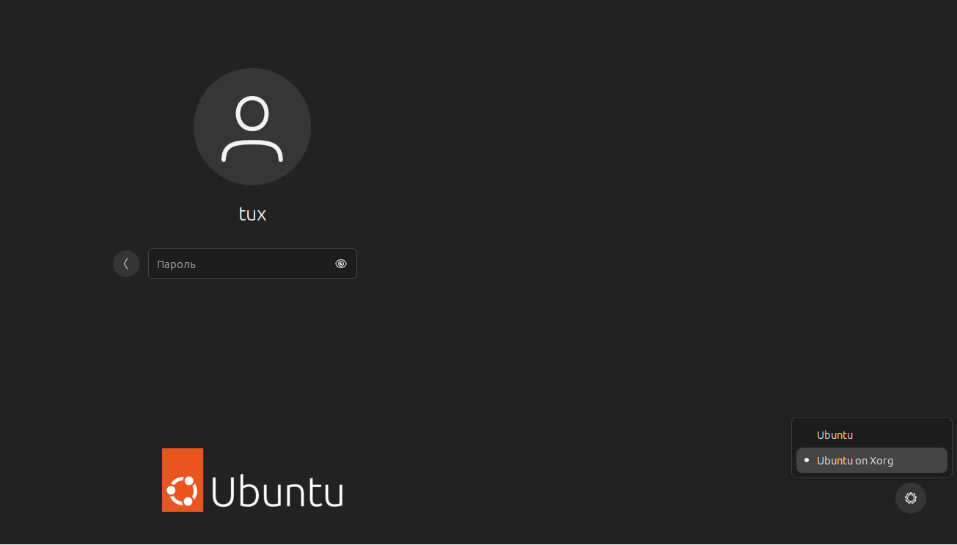Click the white 'Ubuntu' wordmark text
This screenshot has height=545, width=957.
coord(277,491)
